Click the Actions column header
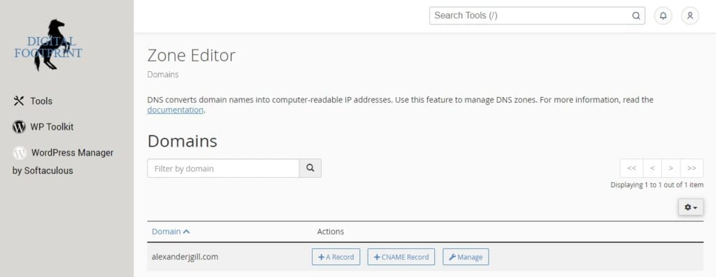The height and width of the screenshot is (277, 716). coord(331,232)
